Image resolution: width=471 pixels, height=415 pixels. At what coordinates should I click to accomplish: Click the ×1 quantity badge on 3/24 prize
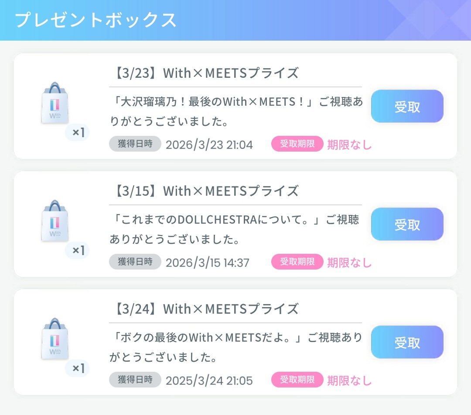coord(78,368)
